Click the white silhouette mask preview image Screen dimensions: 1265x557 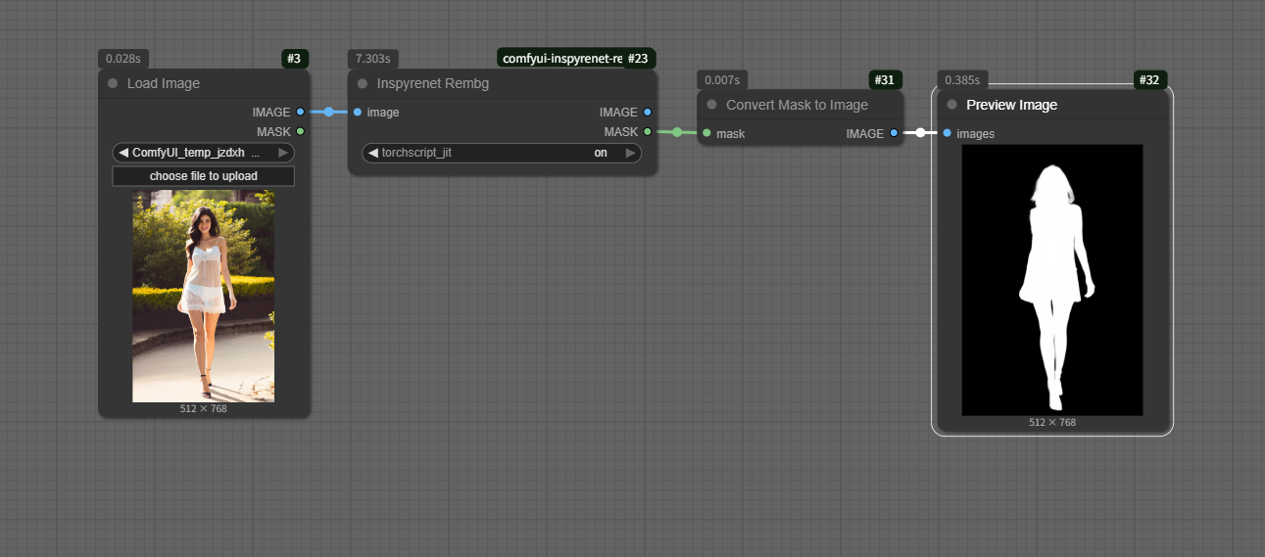click(x=1051, y=280)
